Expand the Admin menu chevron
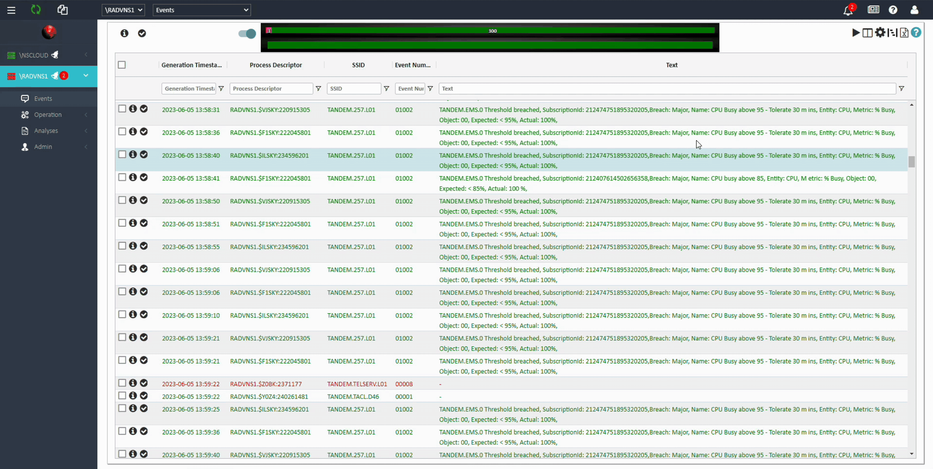Viewport: 933px width, 469px height. pyautogui.click(x=86, y=147)
